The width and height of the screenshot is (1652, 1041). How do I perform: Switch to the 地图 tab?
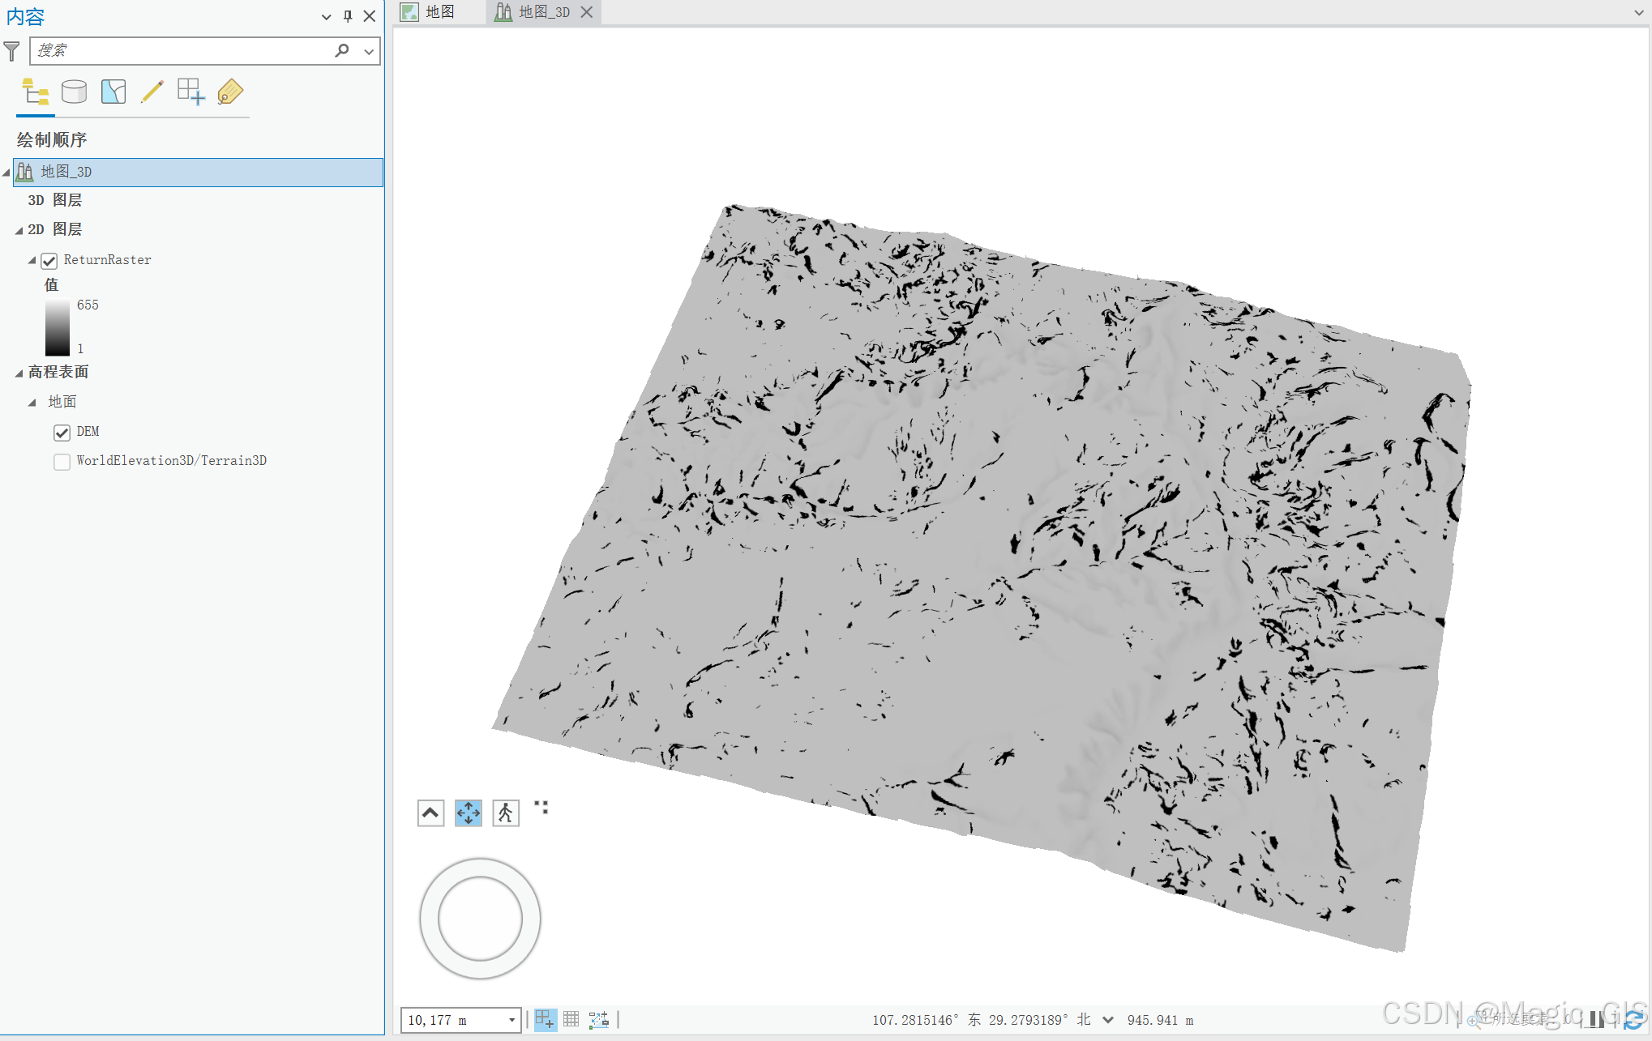tap(439, 12)
